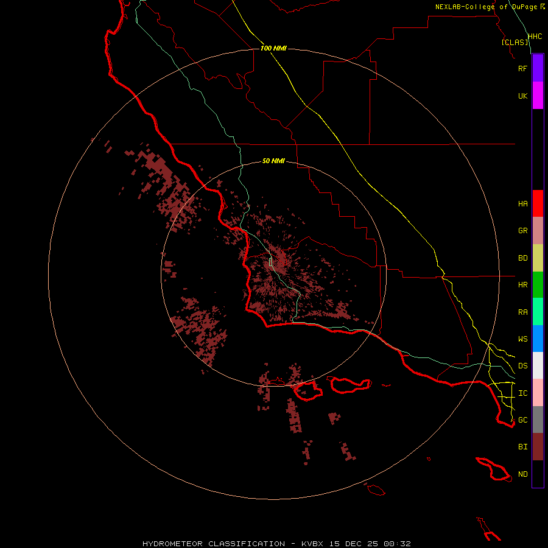Click the HR green legend swatch
548x548 pixels.
tap(538, 284)
